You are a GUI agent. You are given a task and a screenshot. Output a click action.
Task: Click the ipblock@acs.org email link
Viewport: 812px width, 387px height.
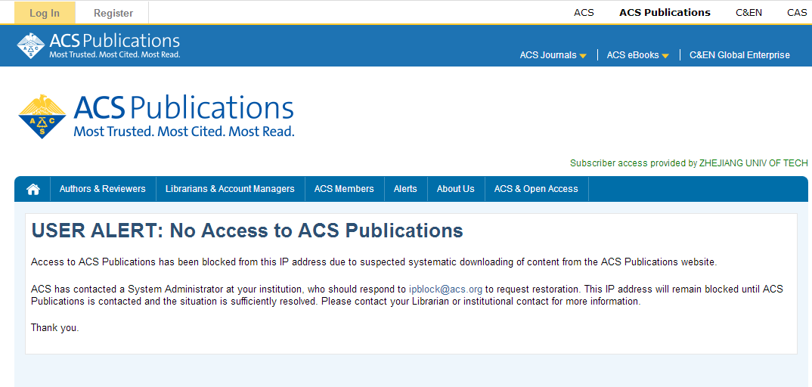click(x=445, y=289)
